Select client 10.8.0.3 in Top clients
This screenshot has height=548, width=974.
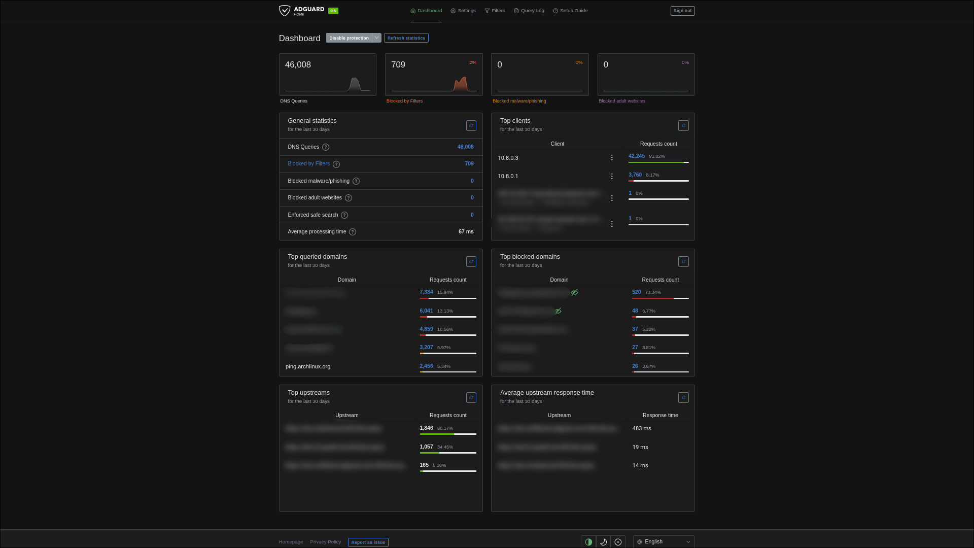(x=508, y=158)
